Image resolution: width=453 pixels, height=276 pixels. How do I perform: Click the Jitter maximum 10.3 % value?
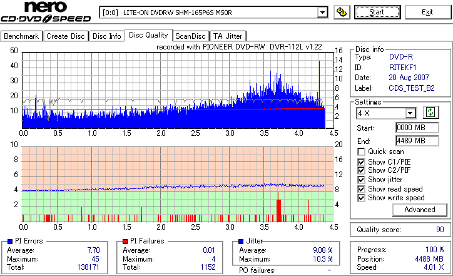323,259
